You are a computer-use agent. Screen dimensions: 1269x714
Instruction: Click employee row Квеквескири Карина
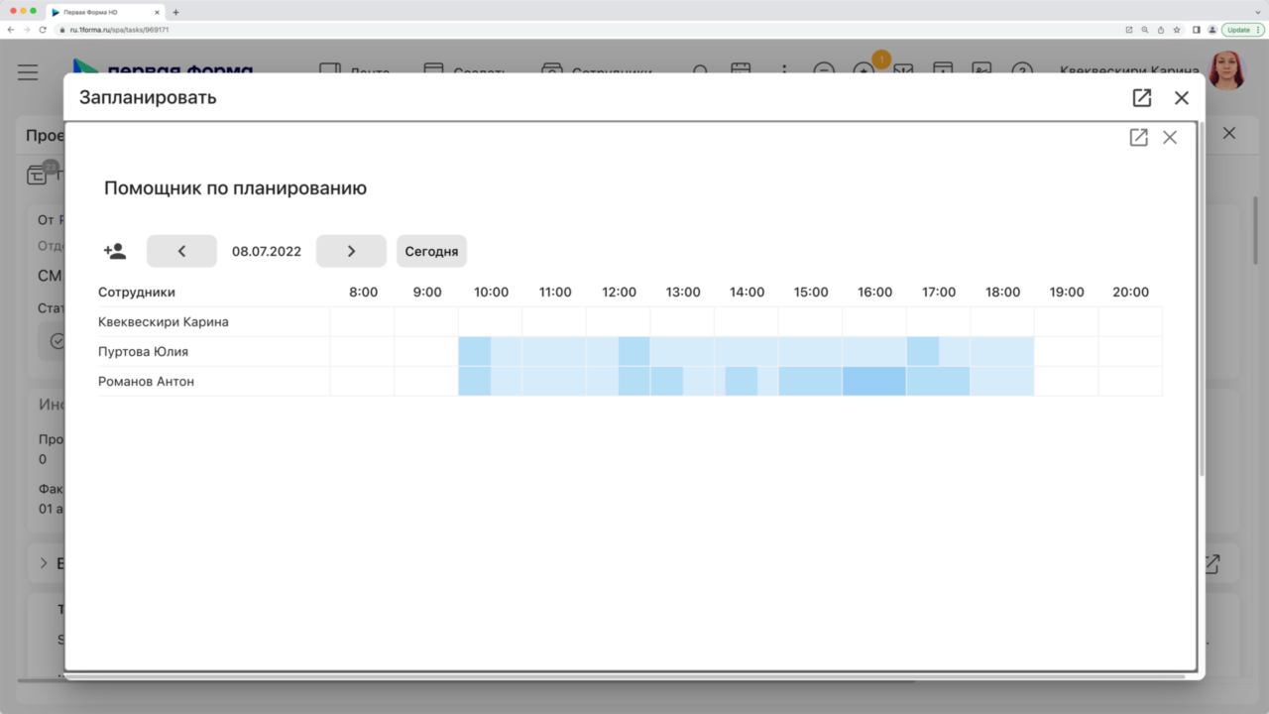(x=630, y=321)
